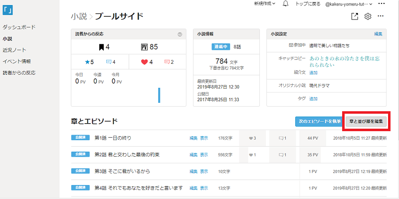Image resolution: width=399 pixels, height=199 pixels.
Task: Click 章と並び順を編集 button
Action: click(x=366, y=122)
